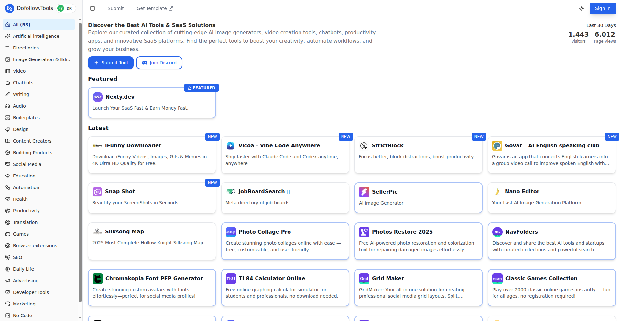Click the SEO radio tower icon
The image size is (621, 321).
8,257
